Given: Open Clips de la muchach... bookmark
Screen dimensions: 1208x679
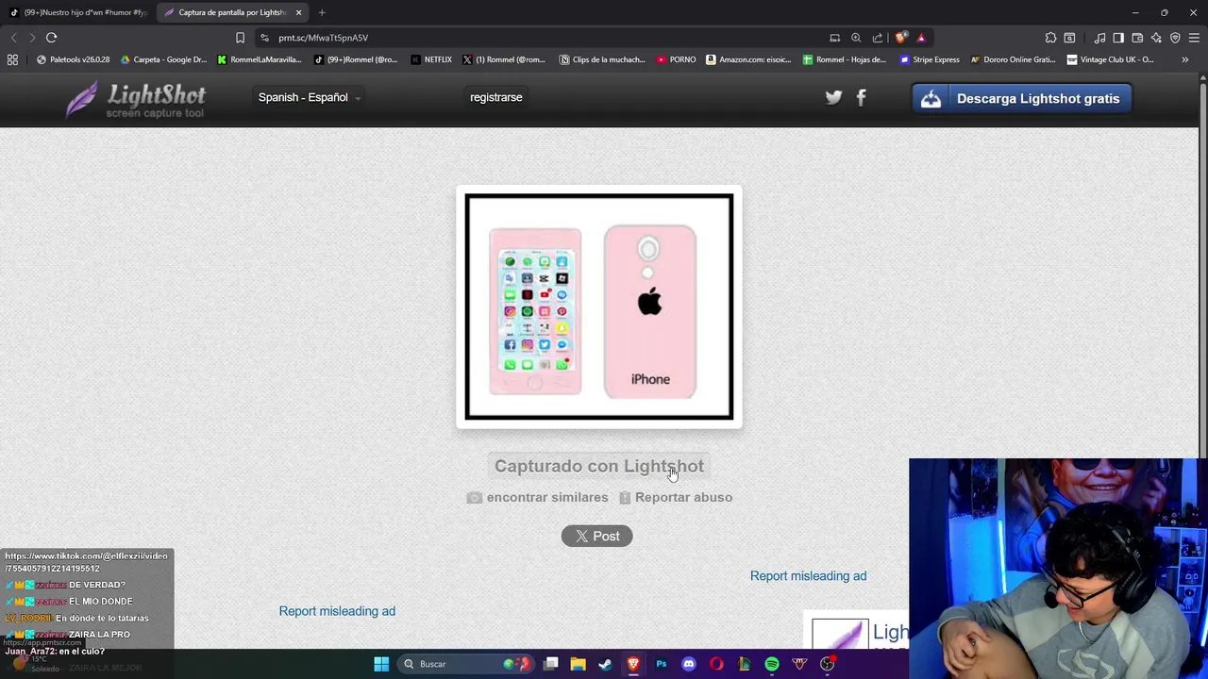Looking at the screenshot, I should click(x=602, y=59).
